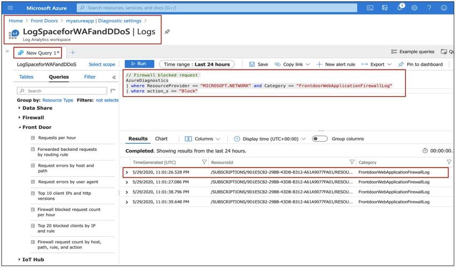Viewport: 456px width, 268px height.
Task: Filter the Category column
Action: (449, 162)
